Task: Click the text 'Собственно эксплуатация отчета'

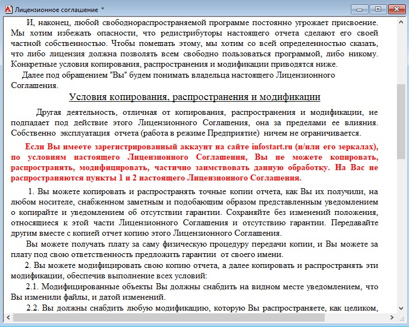Action: point(74,133)
